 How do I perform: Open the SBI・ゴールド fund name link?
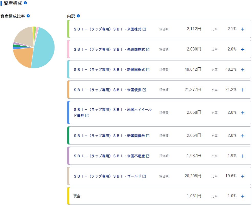[x=107, y=176]
